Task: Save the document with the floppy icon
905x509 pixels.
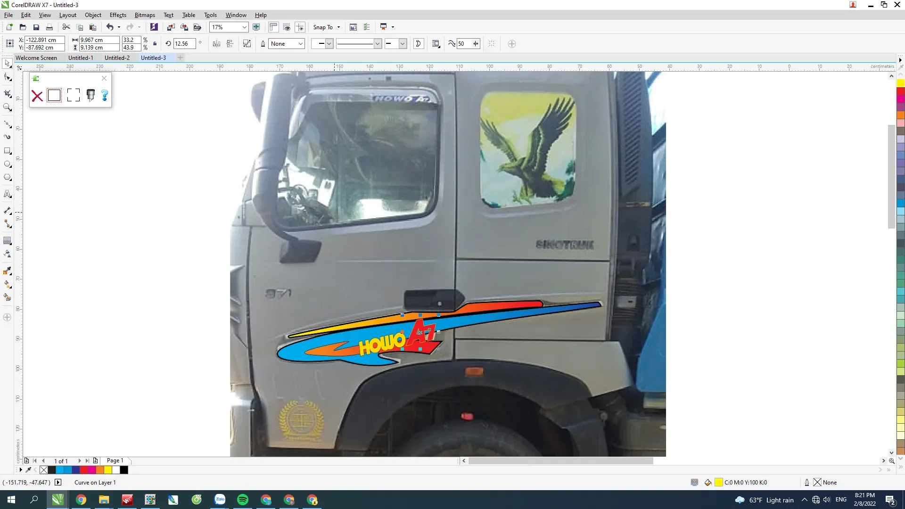Action: pyautogui.click(x=36, y=27)
